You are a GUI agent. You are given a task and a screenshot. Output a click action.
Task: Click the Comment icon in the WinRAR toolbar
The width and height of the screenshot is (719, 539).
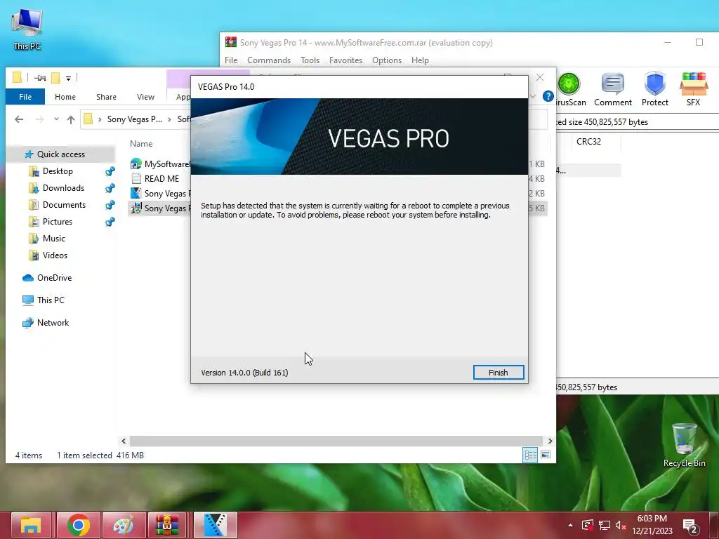612,90
